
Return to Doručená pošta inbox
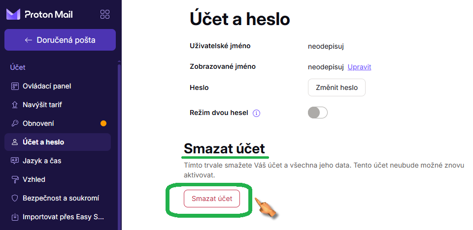(60, 40)
